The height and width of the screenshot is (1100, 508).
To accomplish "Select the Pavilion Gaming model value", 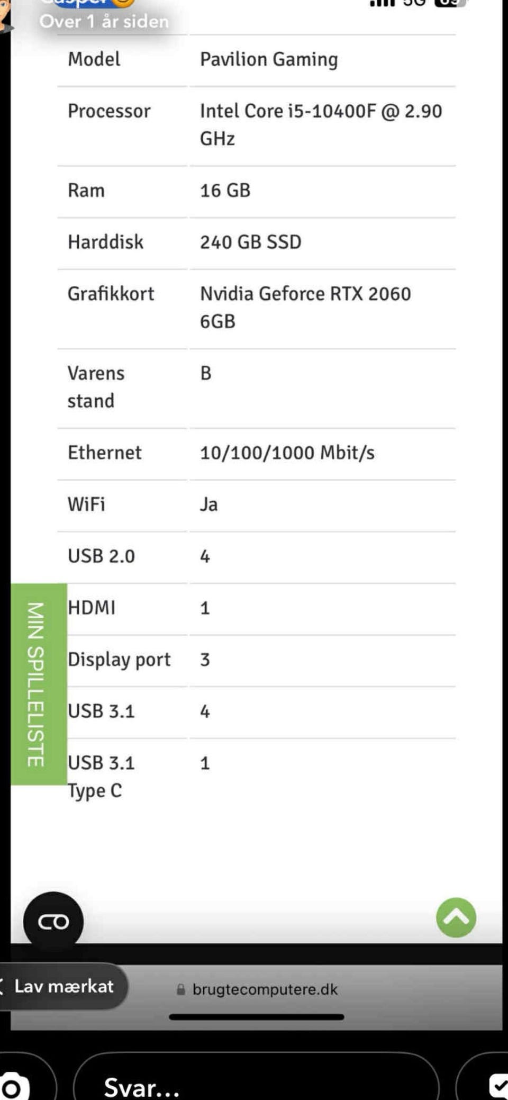I will point(269,59).
